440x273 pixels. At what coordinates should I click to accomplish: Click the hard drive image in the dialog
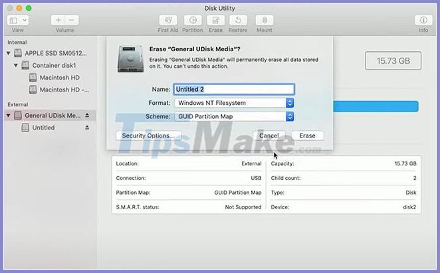[130, 58]
